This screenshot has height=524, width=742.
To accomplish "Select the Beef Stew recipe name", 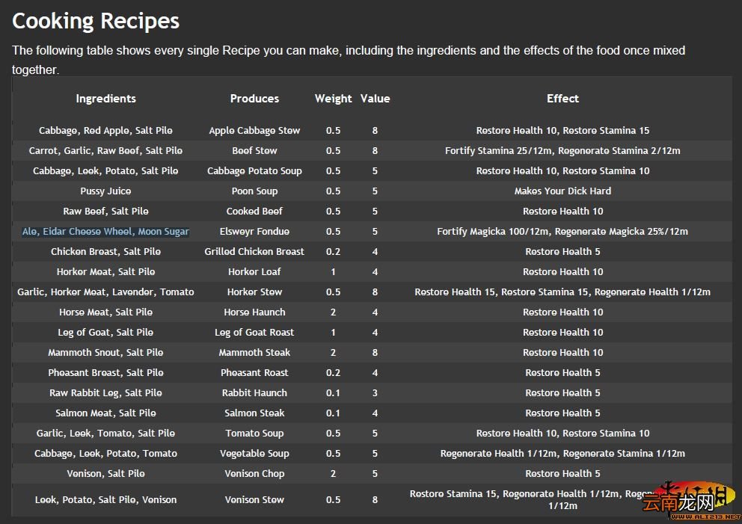I will 254,151.
